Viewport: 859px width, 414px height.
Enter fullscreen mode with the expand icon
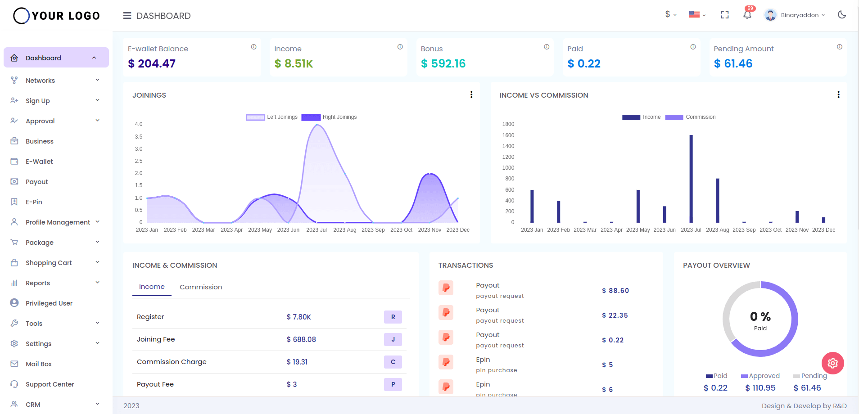pyautogui.click(x=724, y=15)
